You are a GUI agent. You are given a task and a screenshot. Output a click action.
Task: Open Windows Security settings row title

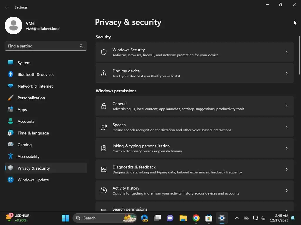(129, 50)
